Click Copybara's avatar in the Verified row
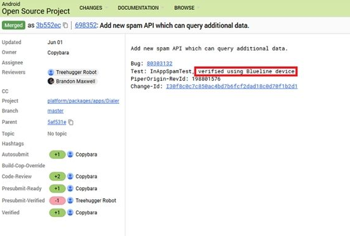350x236 pixels. tap(70, 212)
